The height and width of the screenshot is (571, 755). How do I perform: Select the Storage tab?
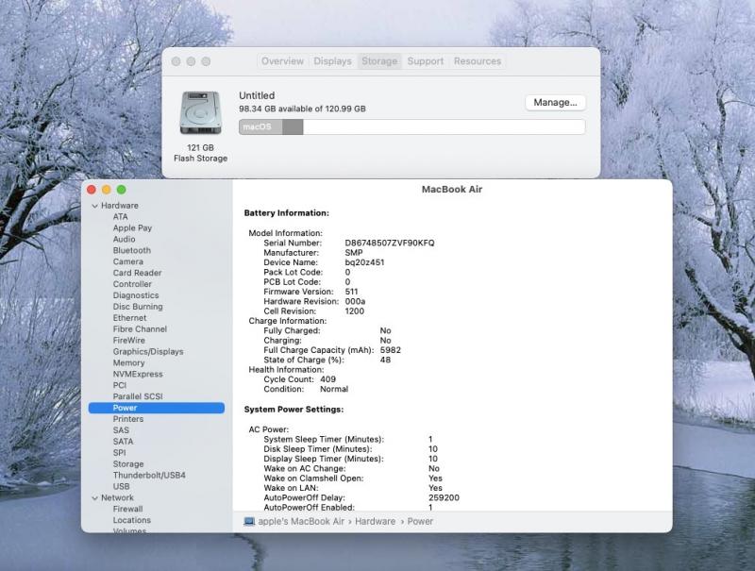click(x=379, y=61)
